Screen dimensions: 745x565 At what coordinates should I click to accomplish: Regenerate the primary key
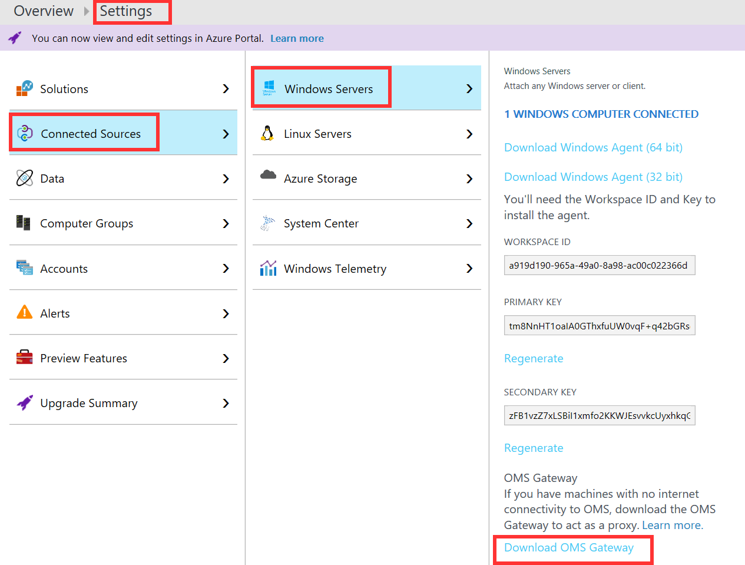click(534, 358)
